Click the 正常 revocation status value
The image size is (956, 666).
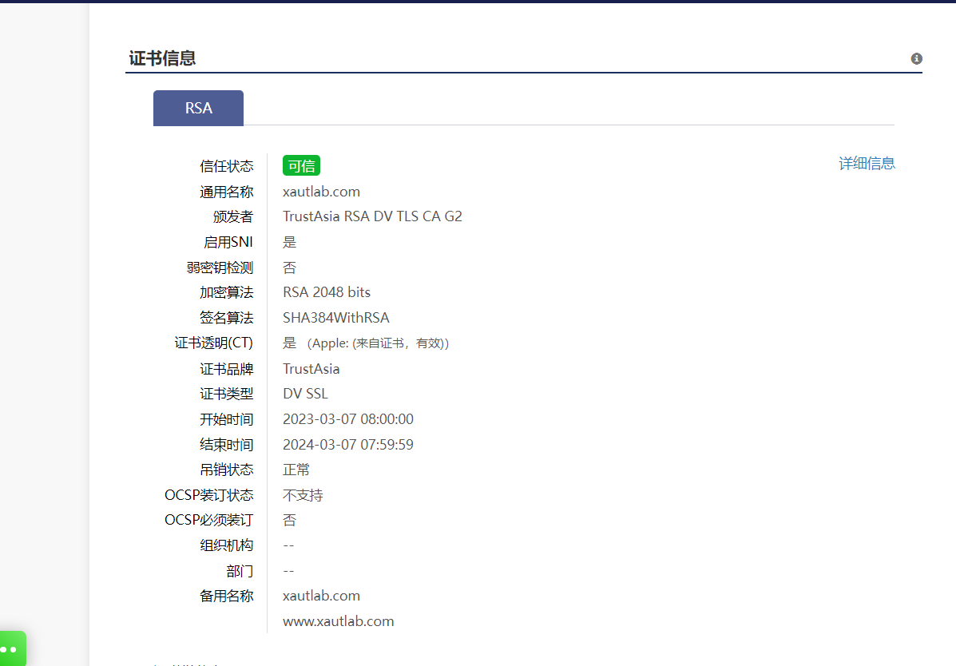296,470
